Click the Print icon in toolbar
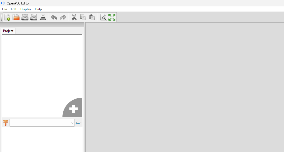The width and height of the screenshot is (284, 152). [43, 17]
